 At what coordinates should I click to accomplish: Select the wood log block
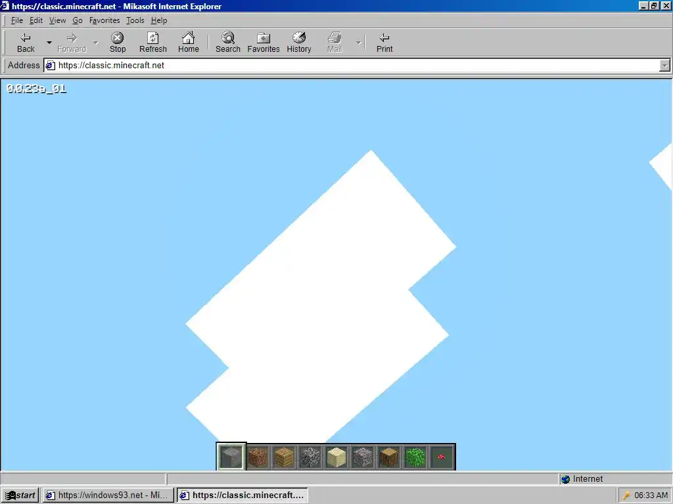(x=389, y=457)
